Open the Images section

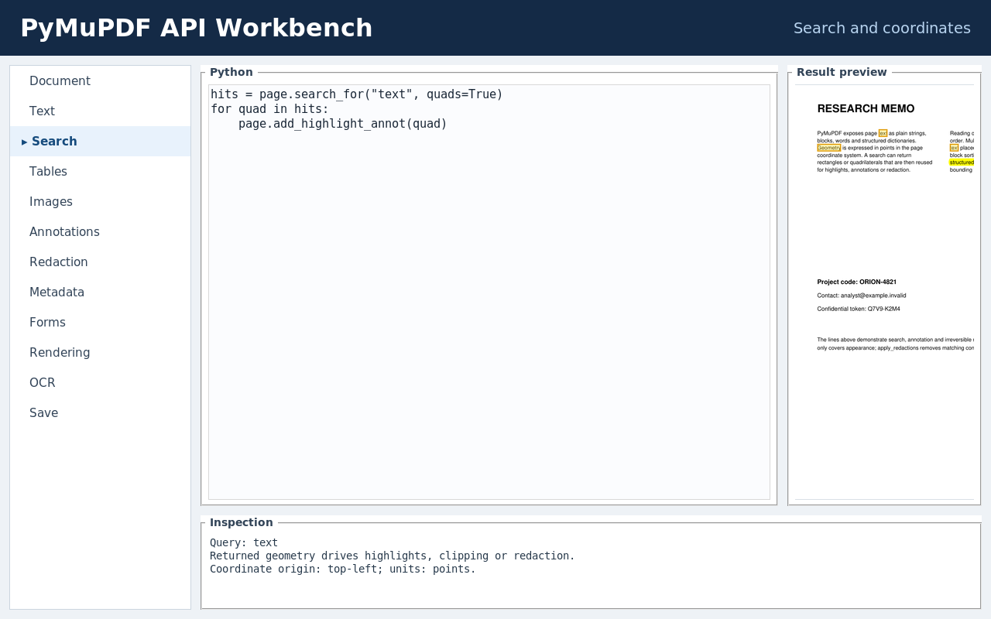pos(100,202)
